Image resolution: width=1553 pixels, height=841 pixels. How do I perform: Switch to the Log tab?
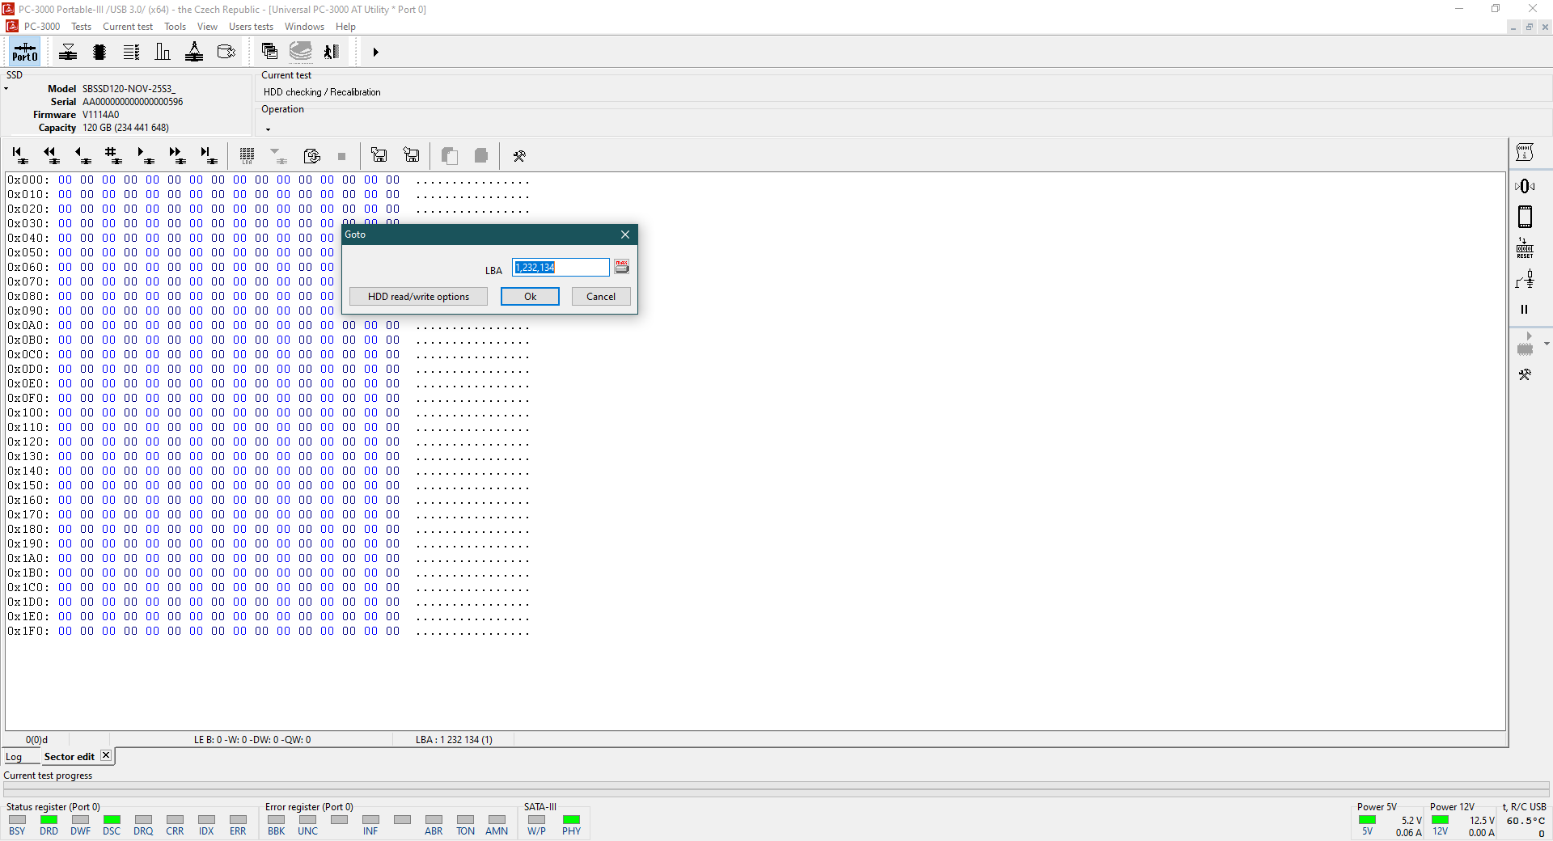tap(15, 757)
